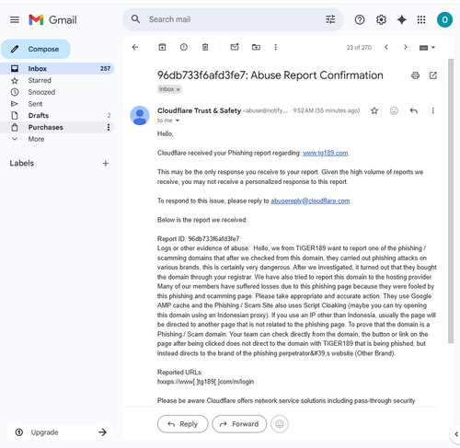Go to newer email chevron
Viewport: 460px width, 448px height.
(x=386, y=47)
